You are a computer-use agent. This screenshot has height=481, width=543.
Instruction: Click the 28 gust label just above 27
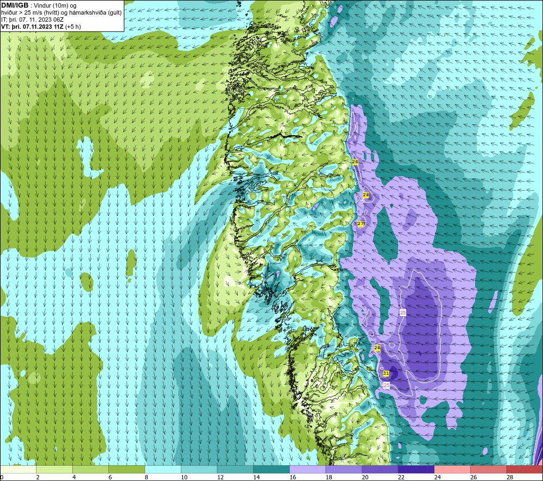(365, 195)
